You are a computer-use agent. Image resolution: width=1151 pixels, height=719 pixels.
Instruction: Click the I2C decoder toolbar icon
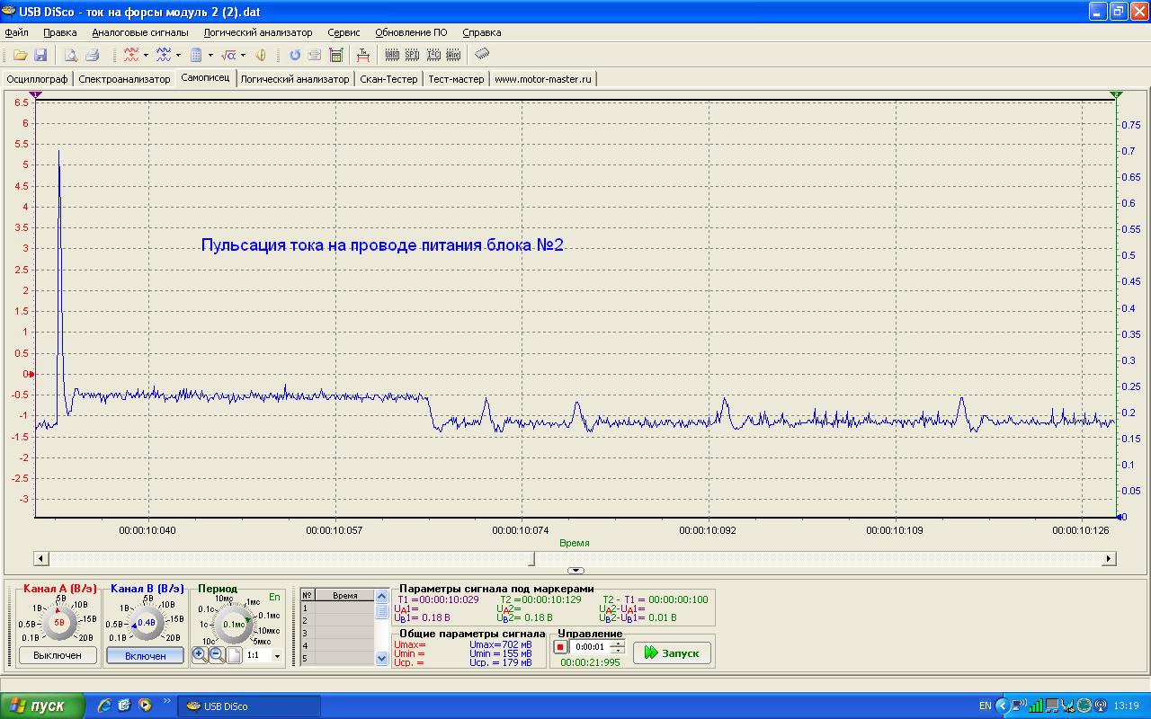pyautogui.click(x=433, y=55)
